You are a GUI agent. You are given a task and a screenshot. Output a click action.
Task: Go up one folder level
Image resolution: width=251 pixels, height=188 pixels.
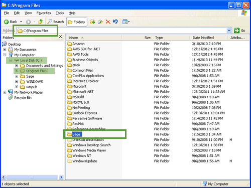(41, 22)
